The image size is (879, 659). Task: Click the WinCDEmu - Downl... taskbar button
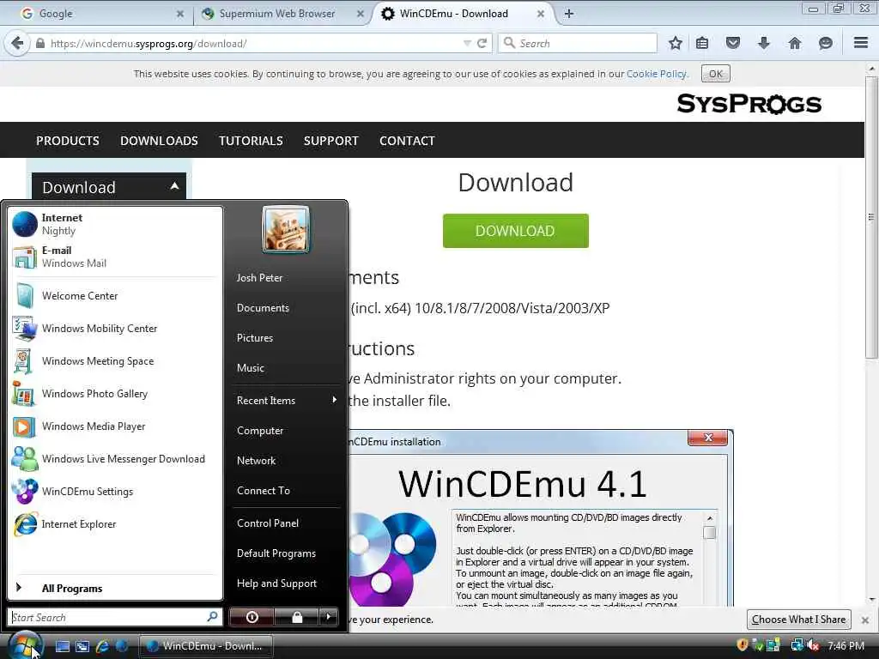point(205,646)
